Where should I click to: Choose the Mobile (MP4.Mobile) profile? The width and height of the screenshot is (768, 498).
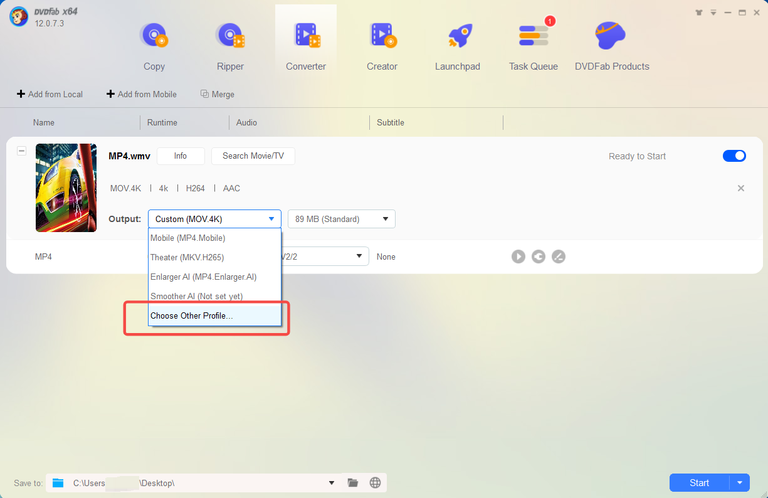pyautogui.click(x=214, y=238)
